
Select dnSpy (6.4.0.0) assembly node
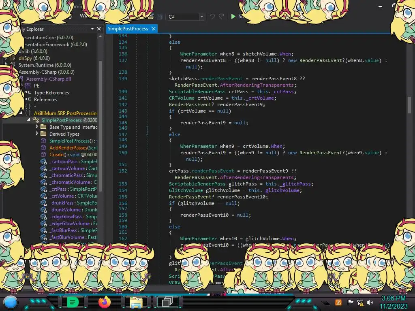pyautogui.click(x=34, y=58)
